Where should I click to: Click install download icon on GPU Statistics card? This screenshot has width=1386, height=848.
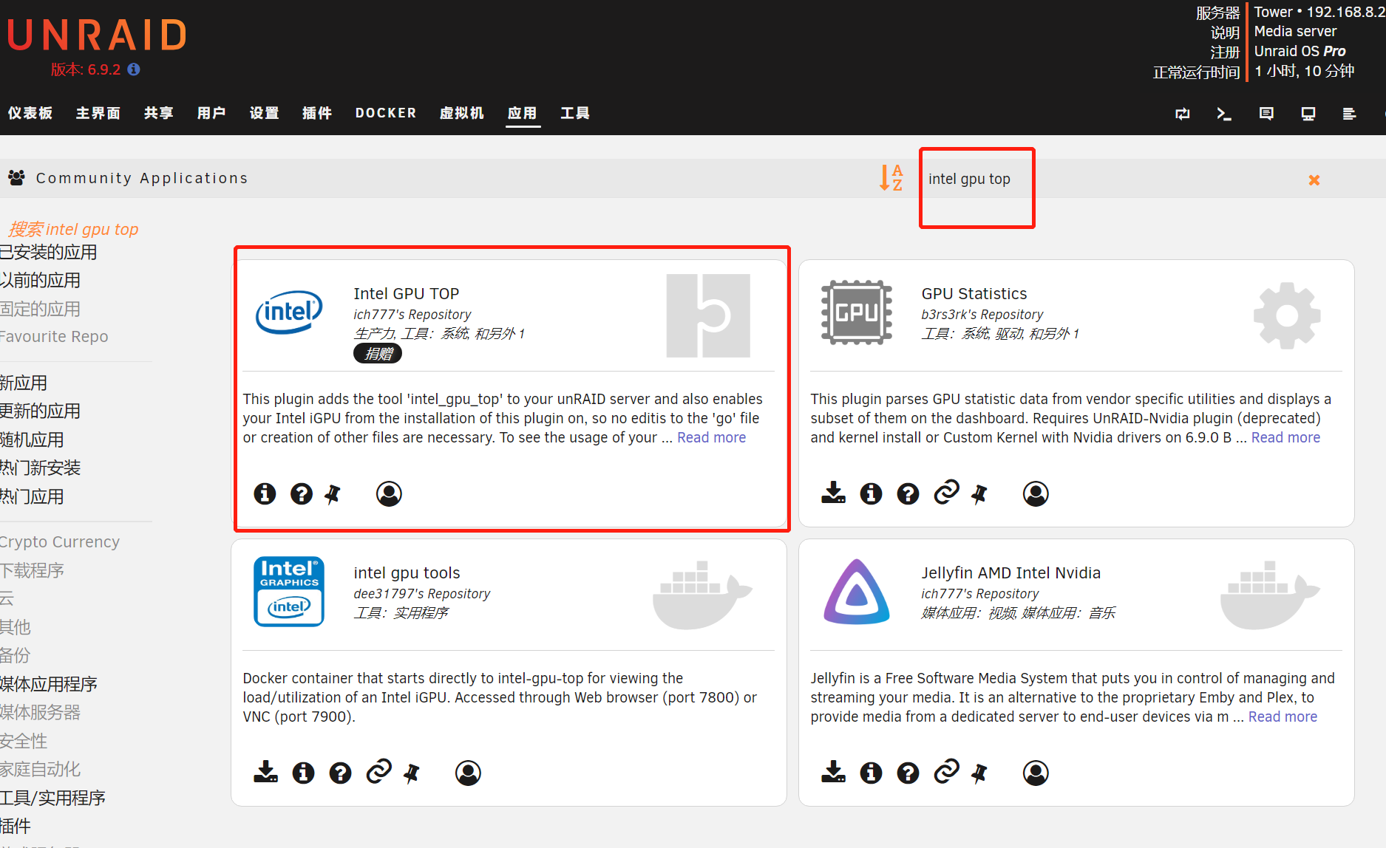click(833, 492)
